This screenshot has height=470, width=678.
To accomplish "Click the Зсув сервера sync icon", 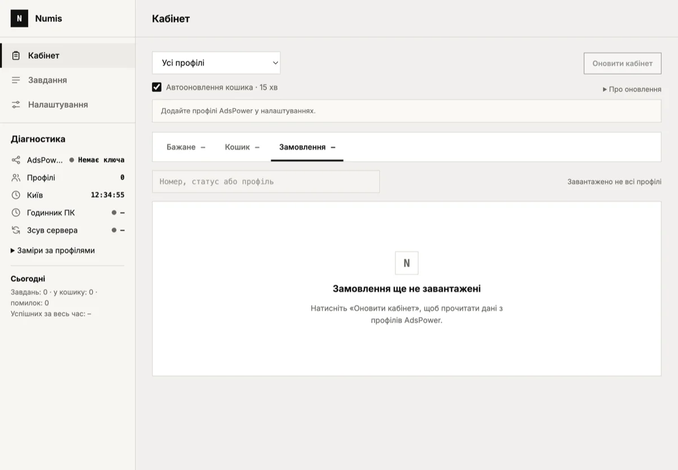I will tap(16, 230).
